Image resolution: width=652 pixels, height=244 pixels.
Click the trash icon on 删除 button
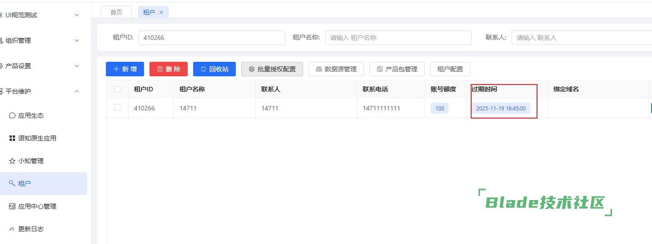click(x=160, y=69)
